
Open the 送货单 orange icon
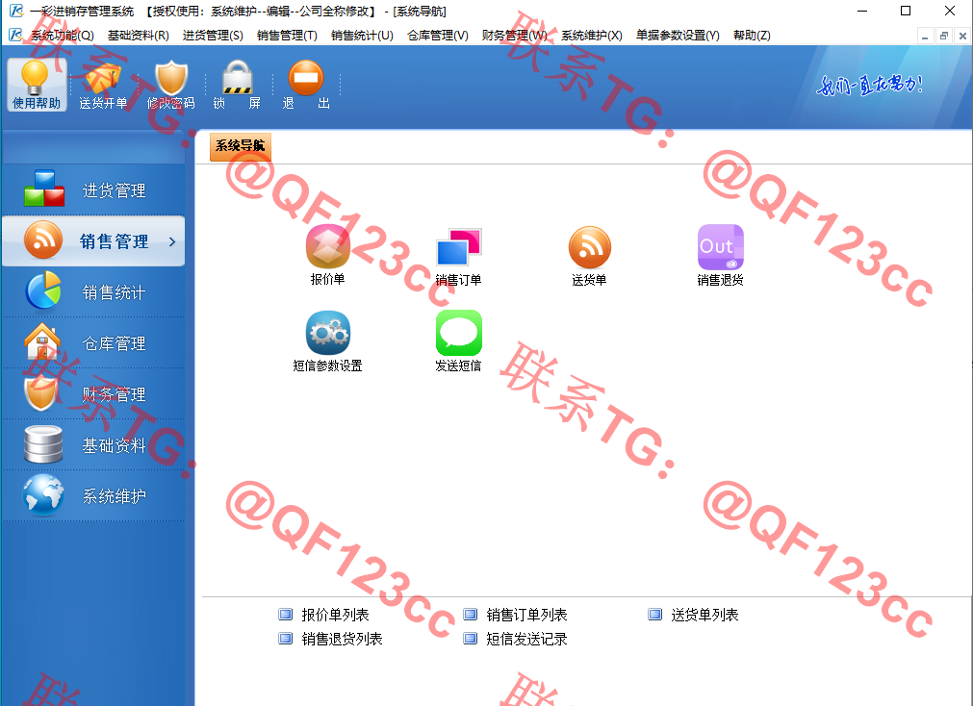(x=590, y=247)
